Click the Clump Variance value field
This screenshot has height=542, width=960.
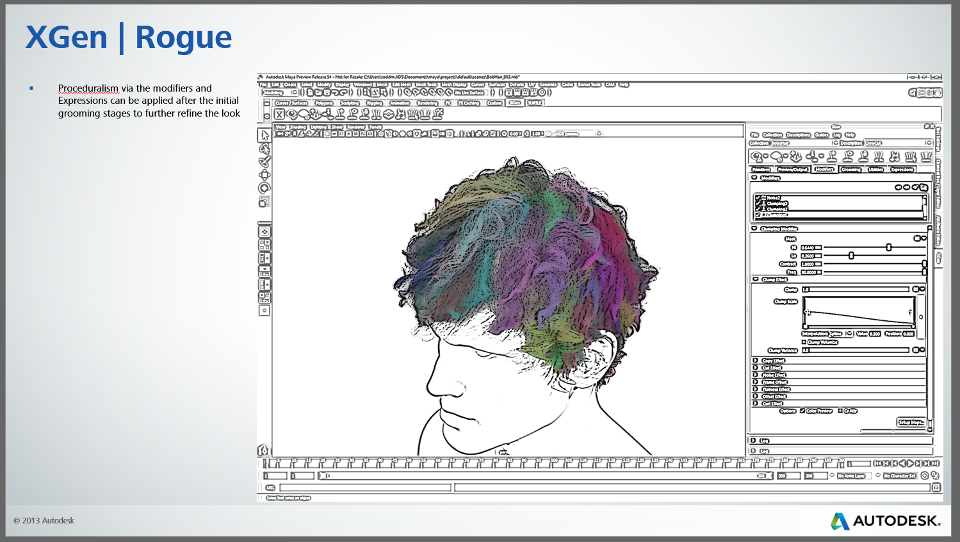855,350
